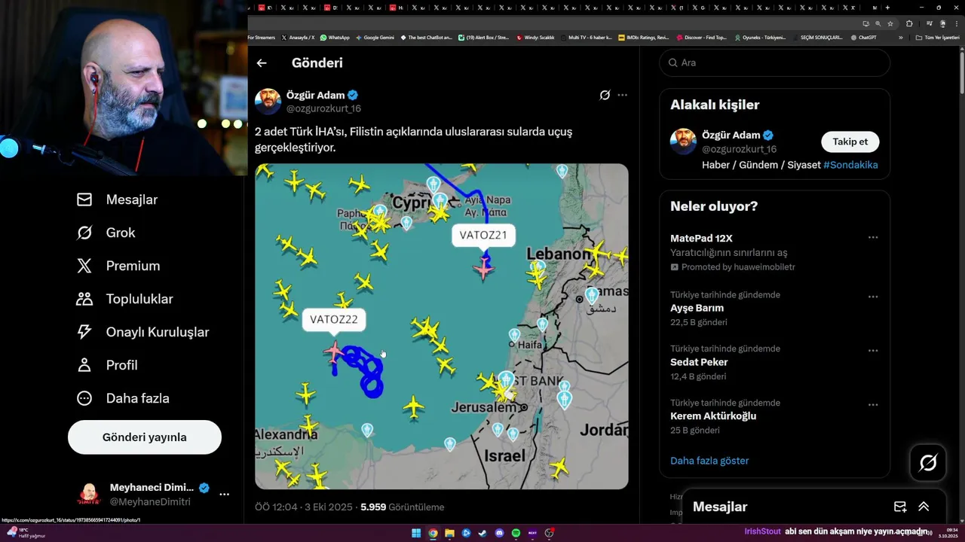Open Premium in the sidebar

click(118, 266)
